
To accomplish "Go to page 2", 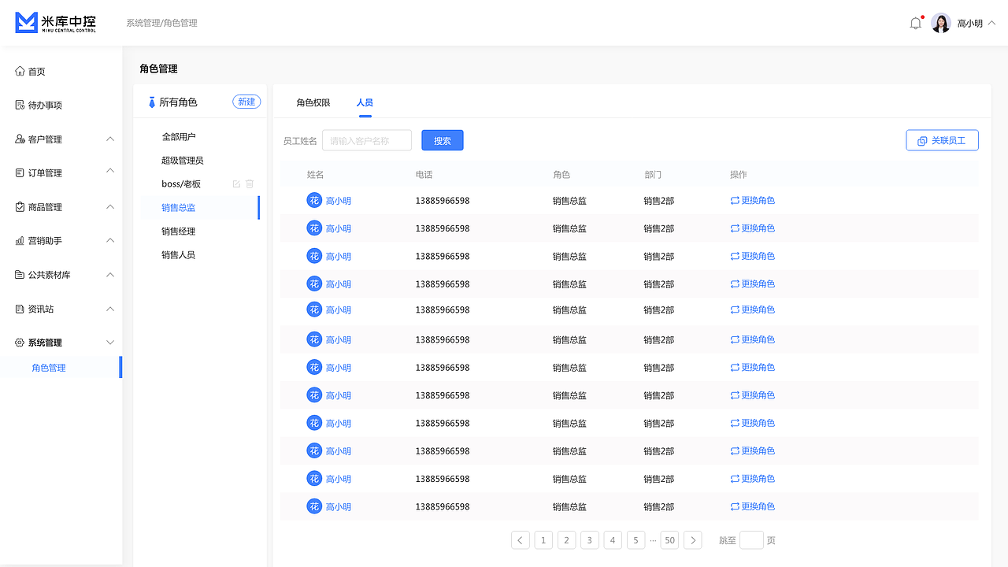I will (566, 540).
